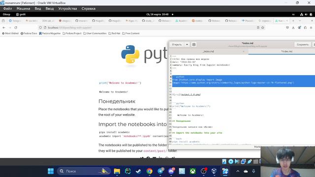Open Telegram from the taskbar
Viewport: 315px width, 177px height.
tap(160, 171)
